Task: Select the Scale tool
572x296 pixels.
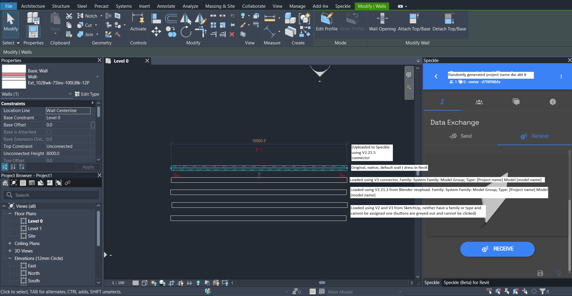Action: [223, 25]
